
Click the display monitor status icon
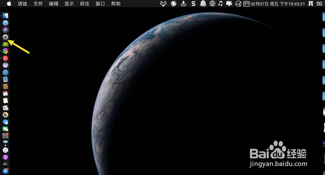pyautogui.click(x=229, y=4)
